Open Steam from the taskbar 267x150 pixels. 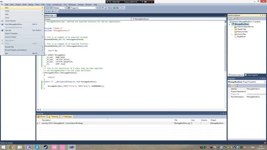point(45,147)
